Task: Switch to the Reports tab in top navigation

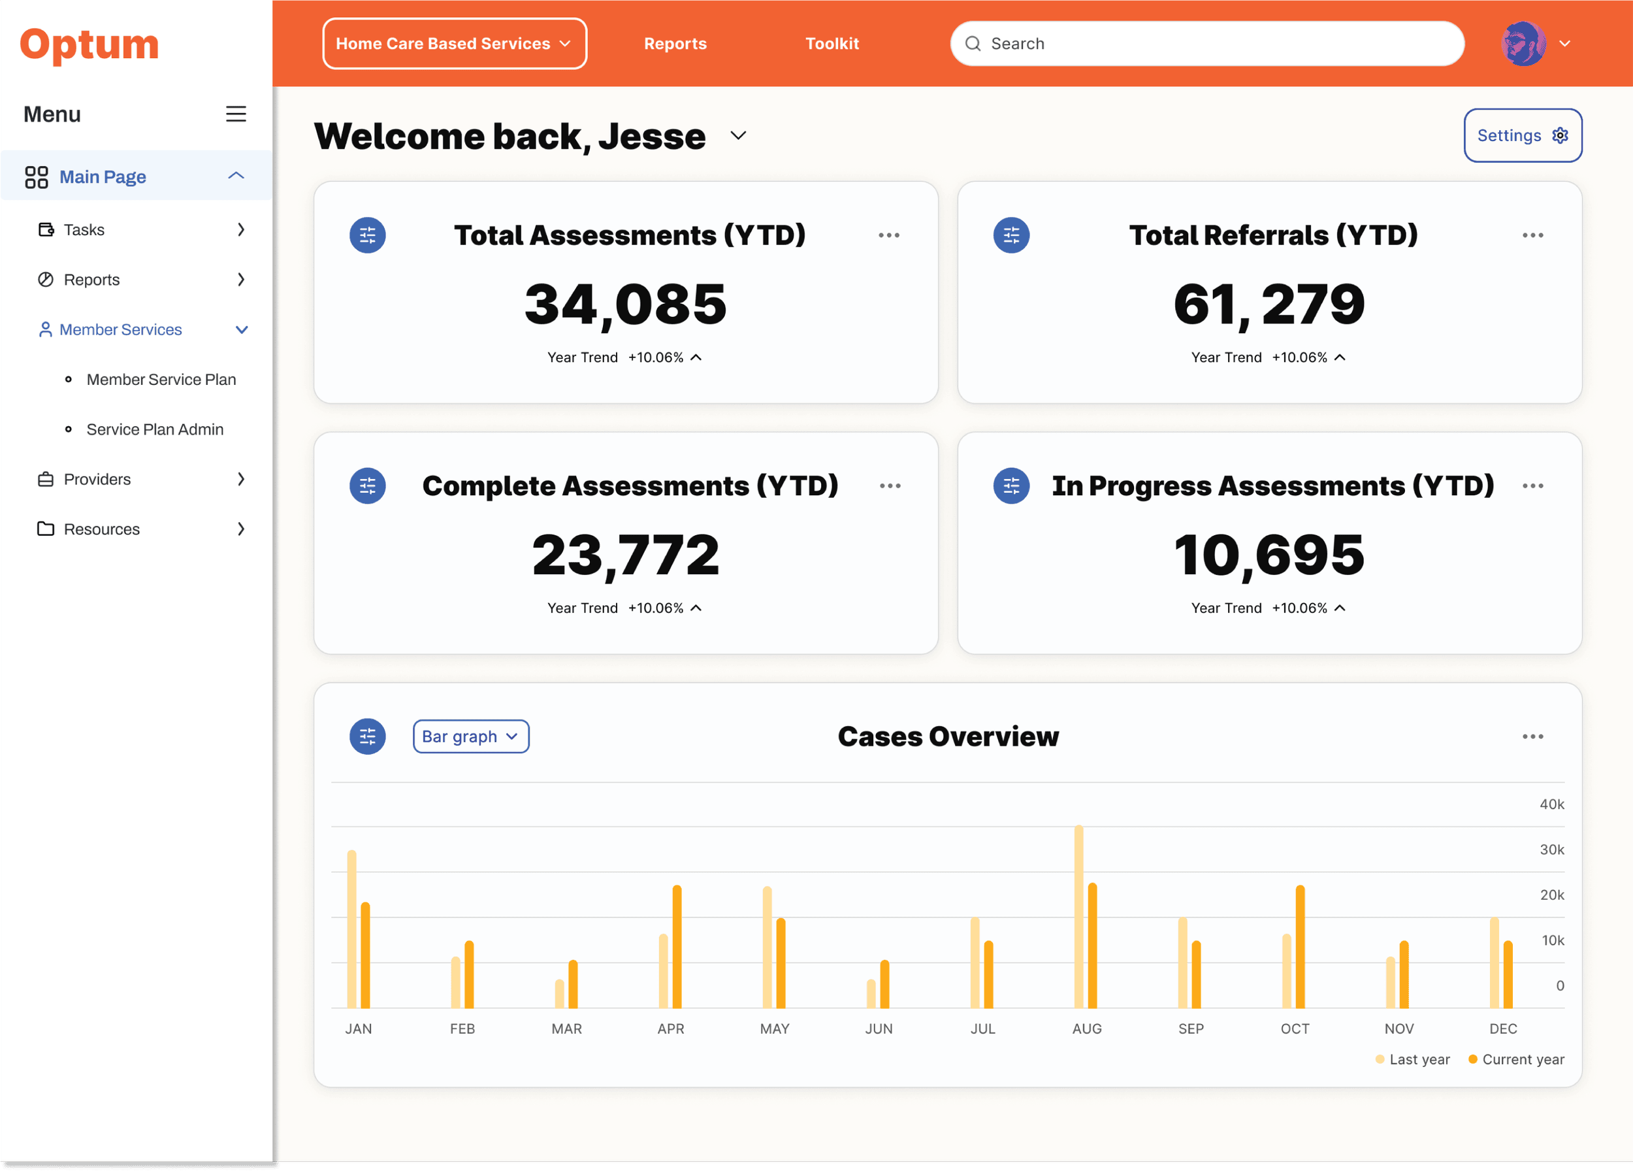Action: pos(675,43)
